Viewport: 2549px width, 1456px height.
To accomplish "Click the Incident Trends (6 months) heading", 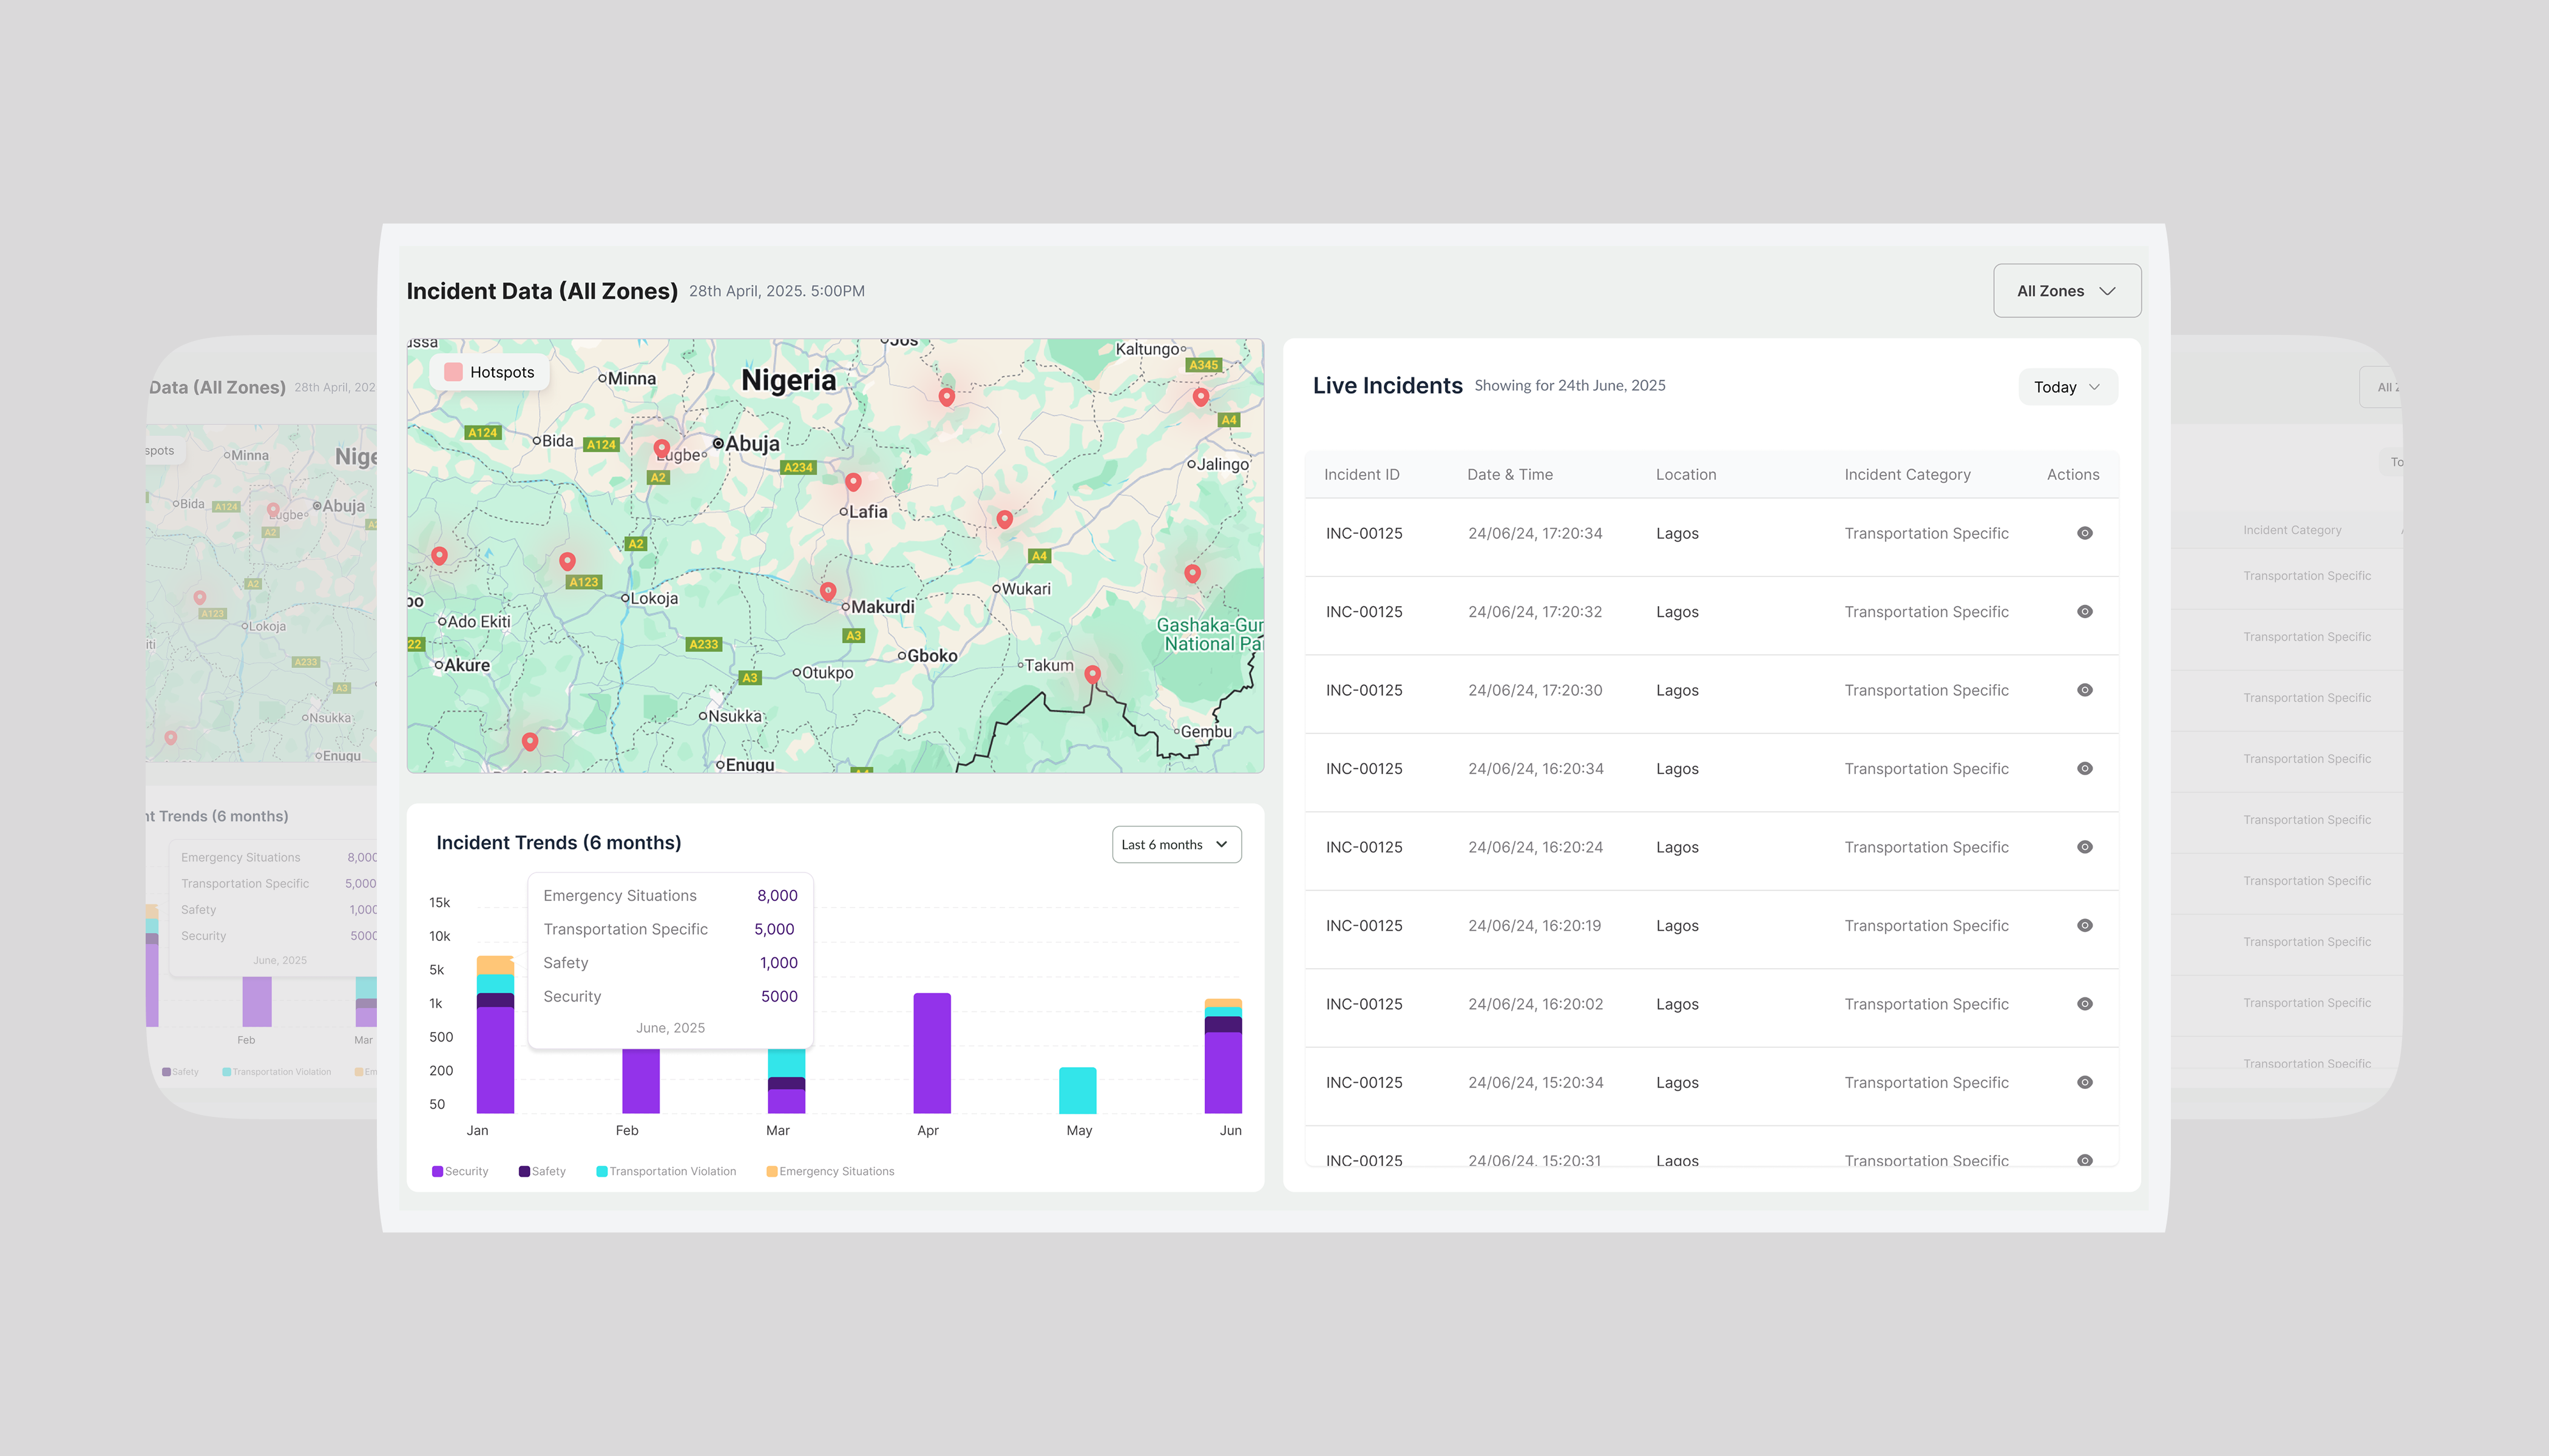I will pyautogui.click(x=558, y=843).
